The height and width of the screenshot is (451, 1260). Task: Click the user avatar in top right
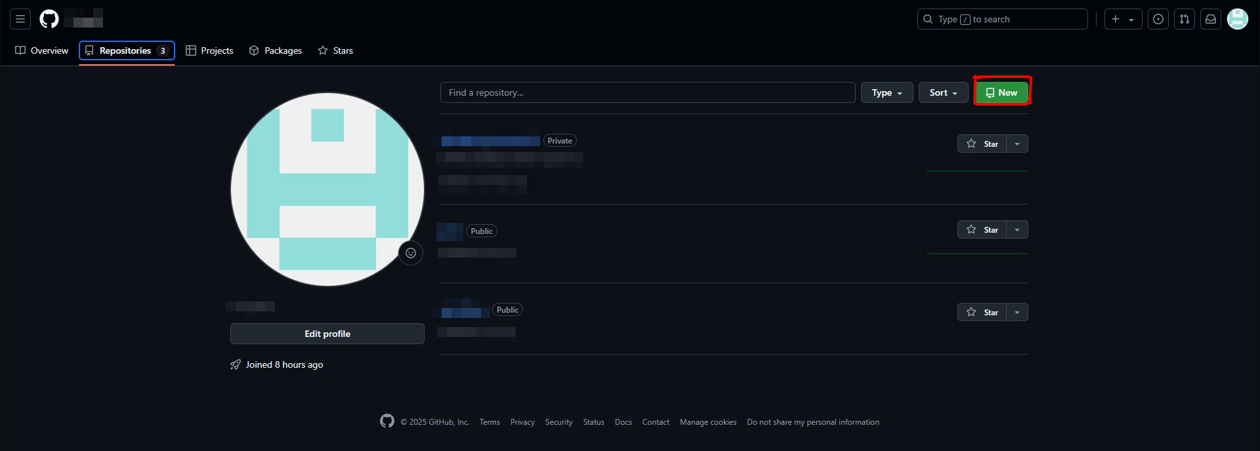click(x=1237, y=19)
